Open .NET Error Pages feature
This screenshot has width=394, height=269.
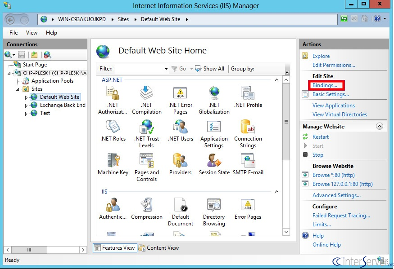[x=181, y=100]
